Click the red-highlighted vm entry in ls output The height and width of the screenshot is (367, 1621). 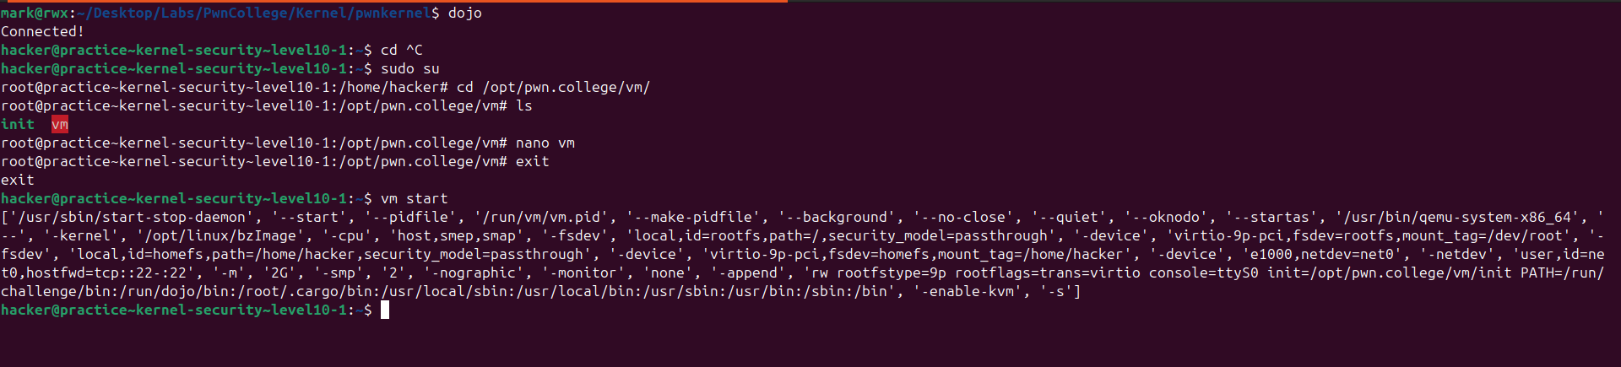pos(60,125)
